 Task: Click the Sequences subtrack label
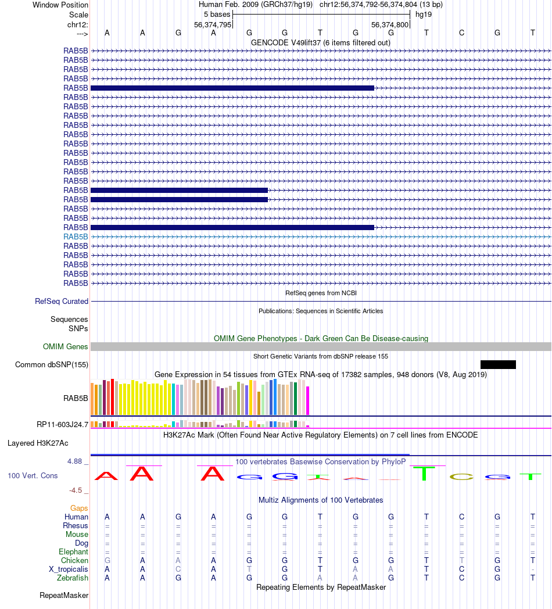[69, 319]
